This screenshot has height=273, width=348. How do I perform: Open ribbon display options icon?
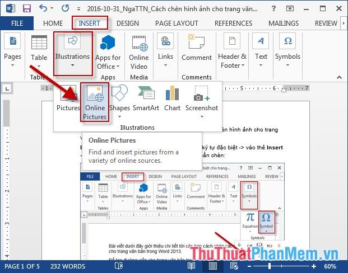pos(290,8)
